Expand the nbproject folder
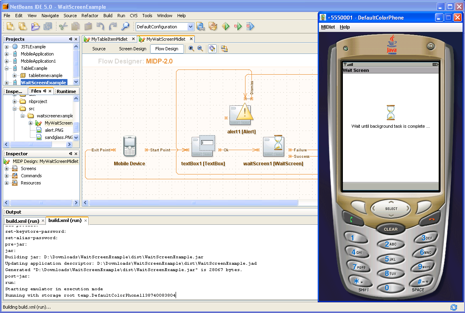Viewport: 465px width, 313px height. click(x=14, y=101)
